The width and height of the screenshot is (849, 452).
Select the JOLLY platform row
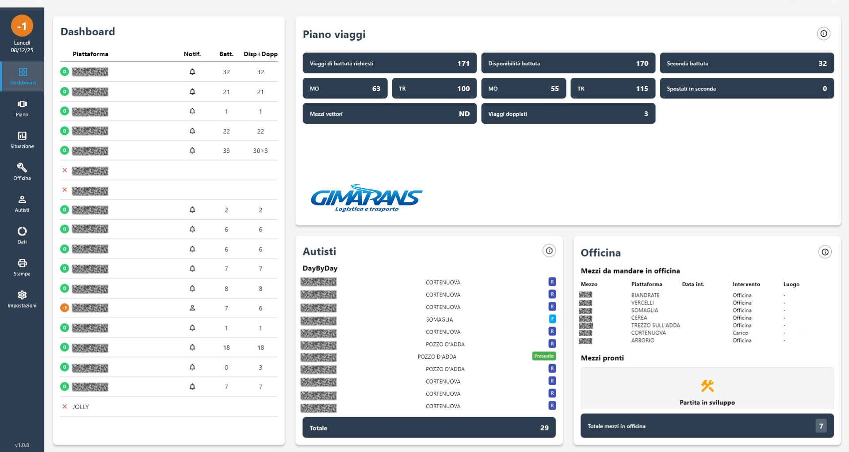[81, 407]
